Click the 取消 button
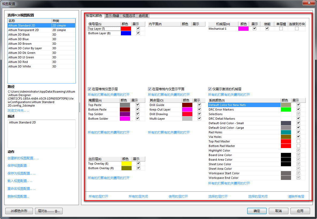Image resolution: width=317 pixels, height=219 pixels. (278, 211)
